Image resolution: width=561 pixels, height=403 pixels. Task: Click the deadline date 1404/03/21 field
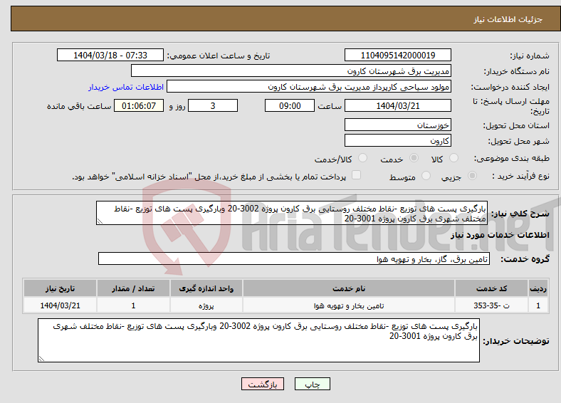coord(397,105)
